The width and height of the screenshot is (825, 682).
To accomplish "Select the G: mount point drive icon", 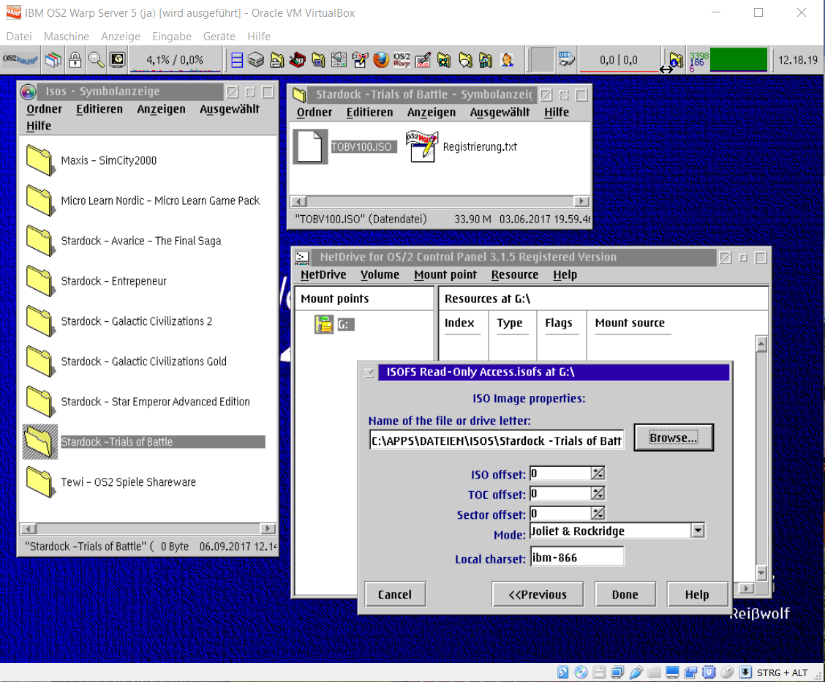I will click(x=324, y=324).
